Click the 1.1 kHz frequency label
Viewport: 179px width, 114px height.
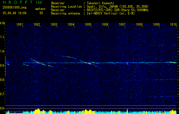coord(2,37)
